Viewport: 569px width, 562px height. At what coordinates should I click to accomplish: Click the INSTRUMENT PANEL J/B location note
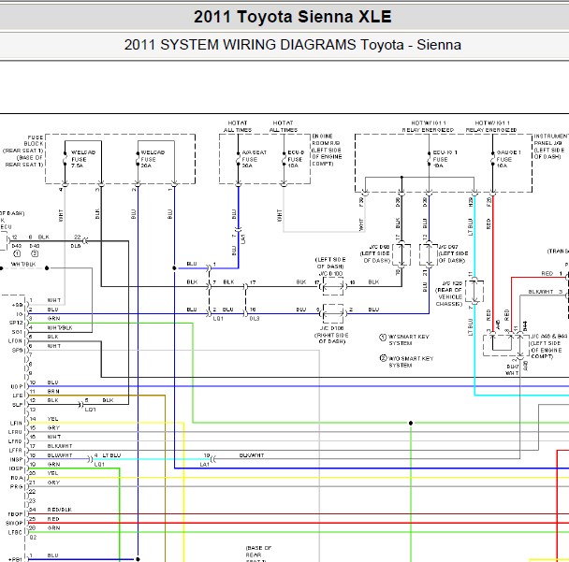pos(551,147)
